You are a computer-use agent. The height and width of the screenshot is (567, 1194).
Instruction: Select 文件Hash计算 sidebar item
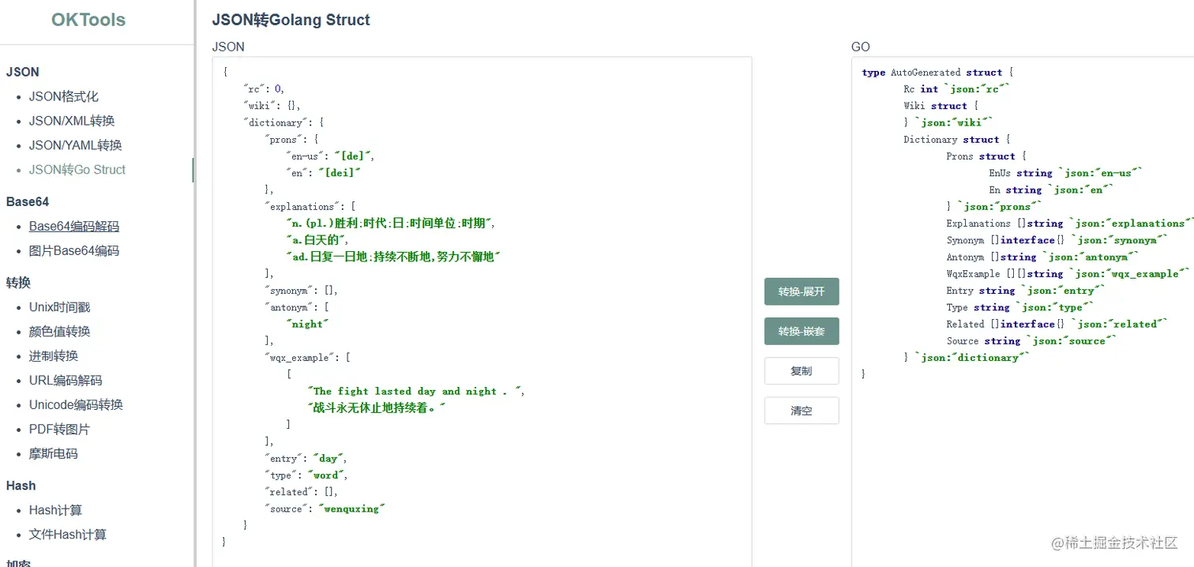[x=68, y=535]
